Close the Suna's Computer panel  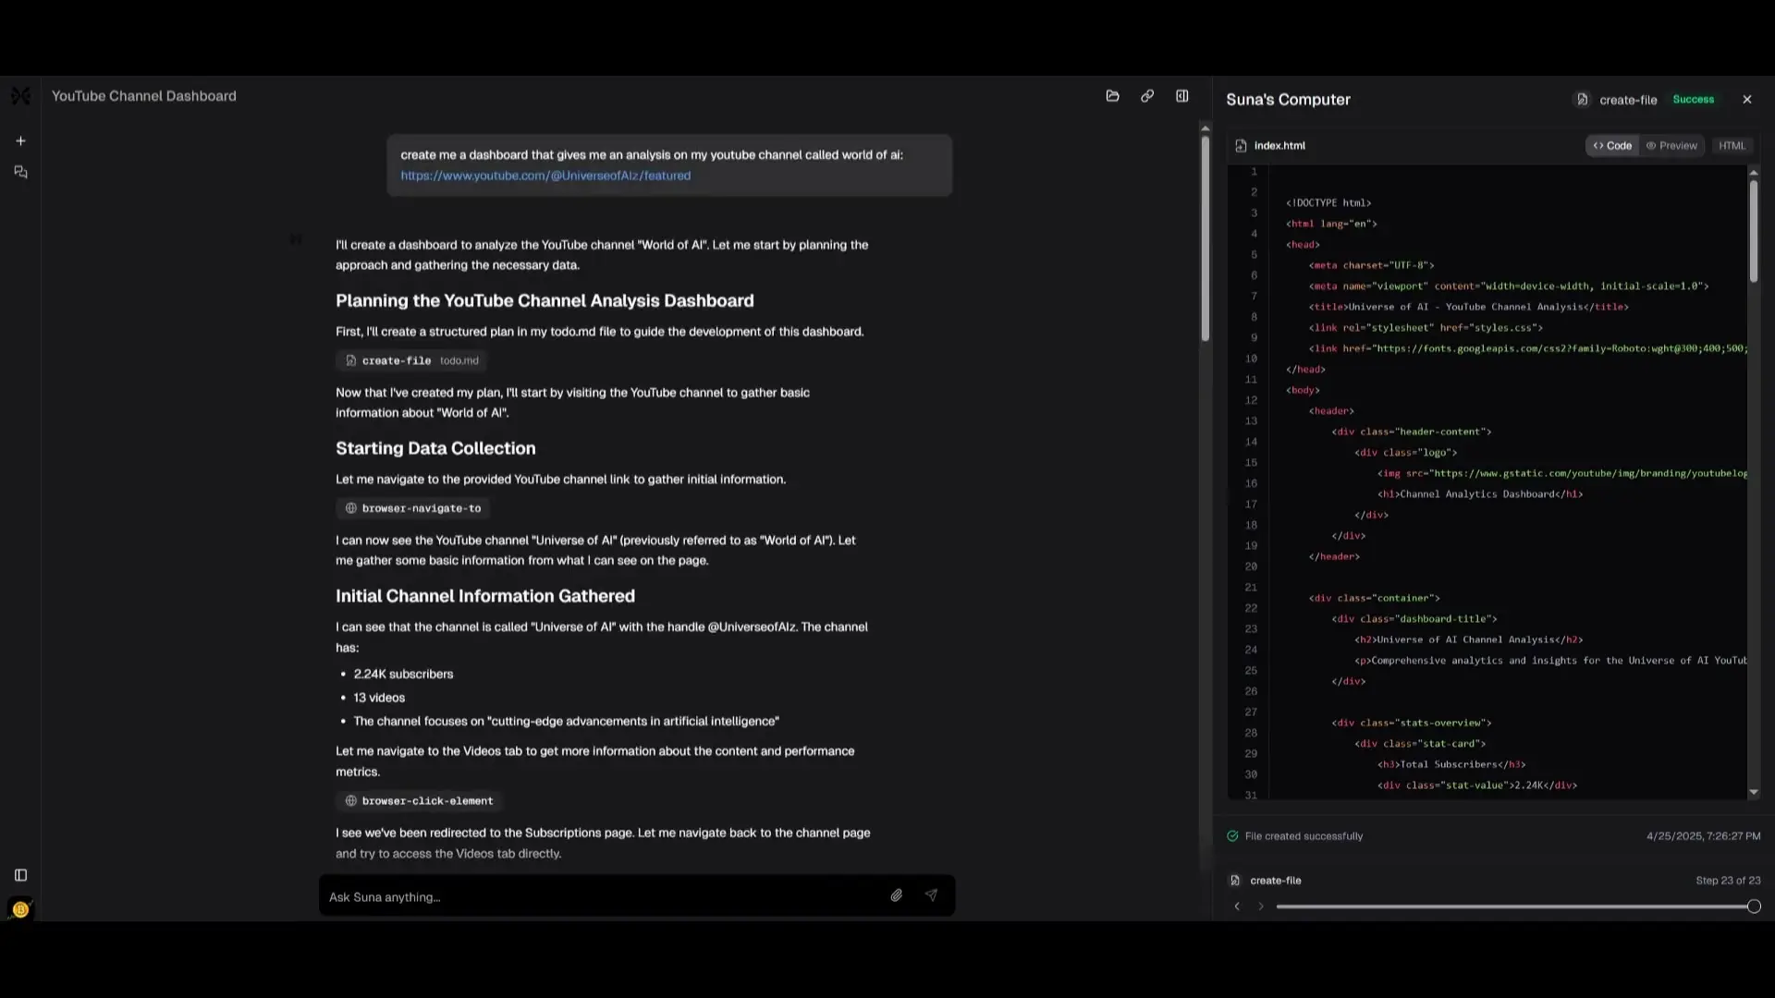click(1746, 100)
